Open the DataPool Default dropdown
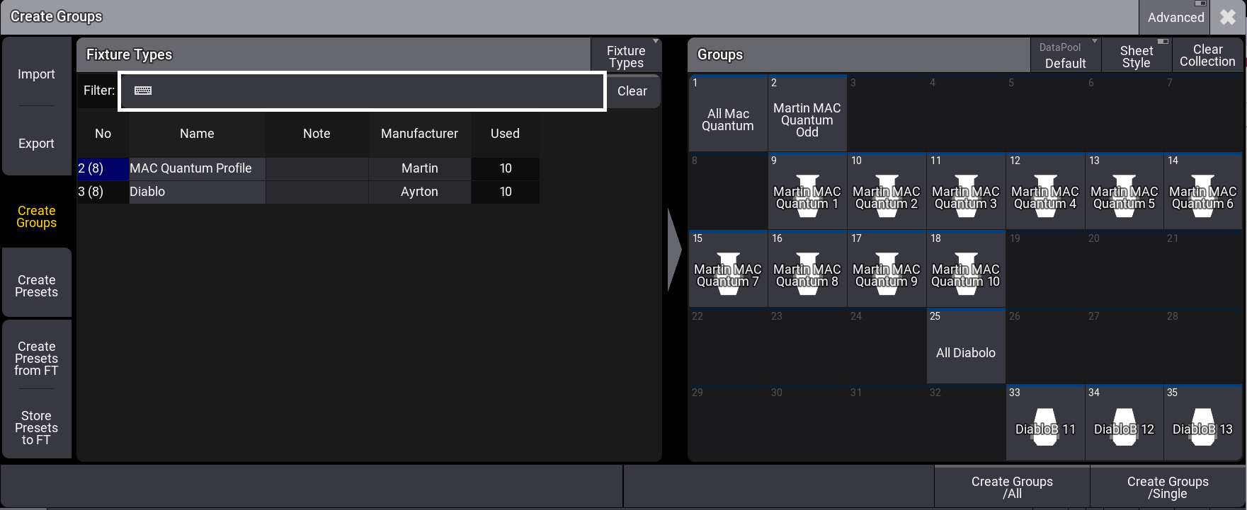 click(x=1065, y=56)
